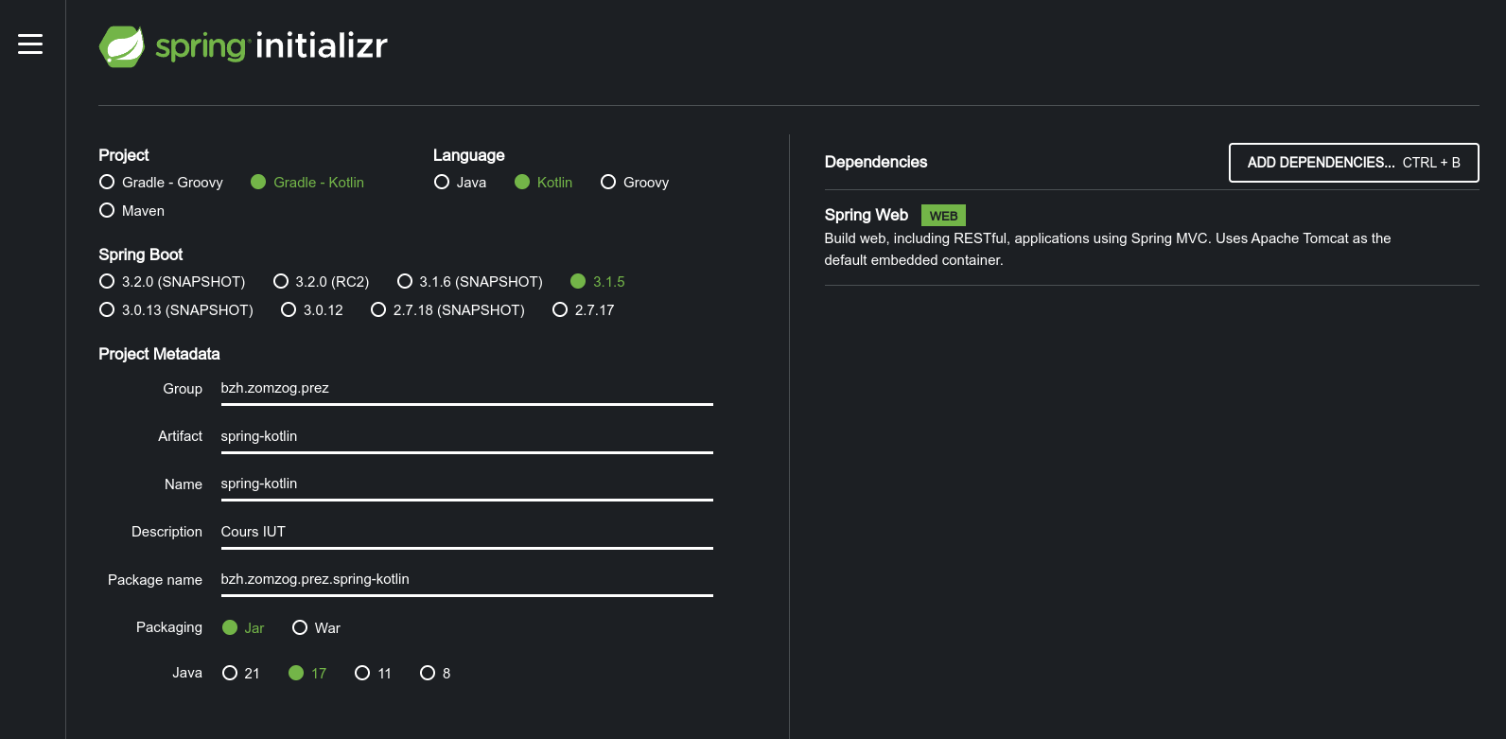Select Java version 17
The image size is (1506, 739).
307,674
